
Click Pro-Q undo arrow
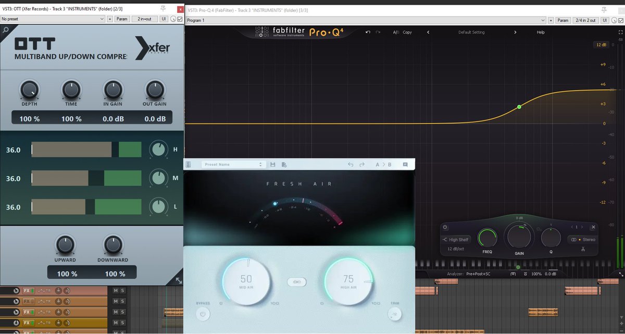[368, 32]
